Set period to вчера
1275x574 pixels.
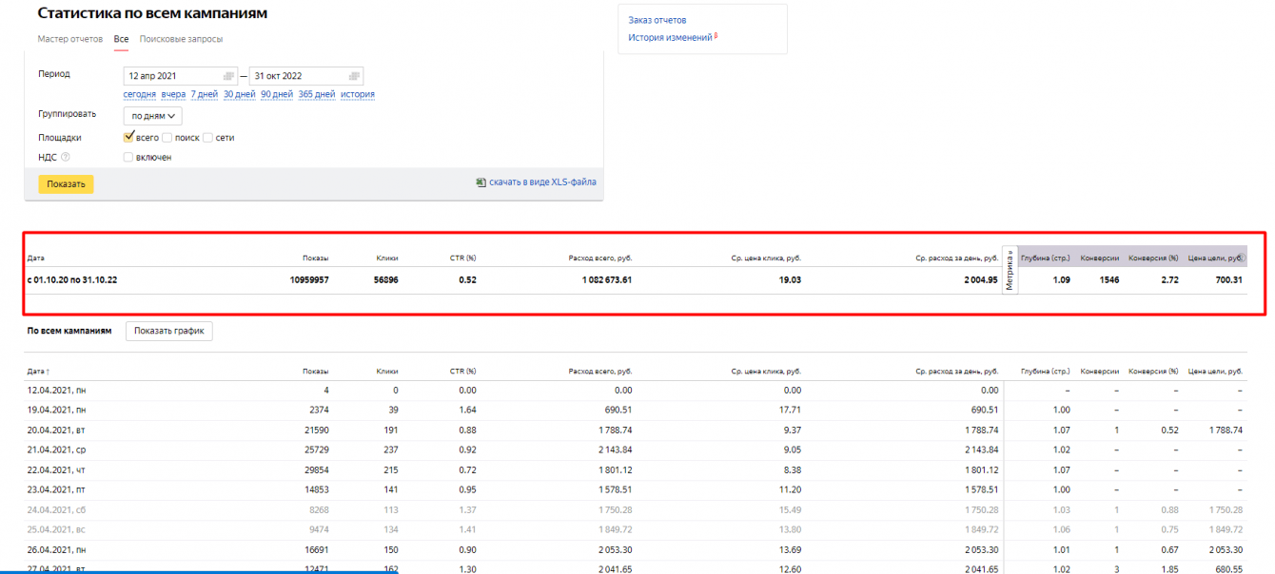pos(173,94)
